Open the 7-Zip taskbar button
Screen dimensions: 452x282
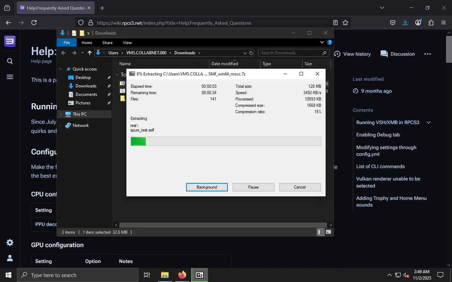[x=200, y=275]
